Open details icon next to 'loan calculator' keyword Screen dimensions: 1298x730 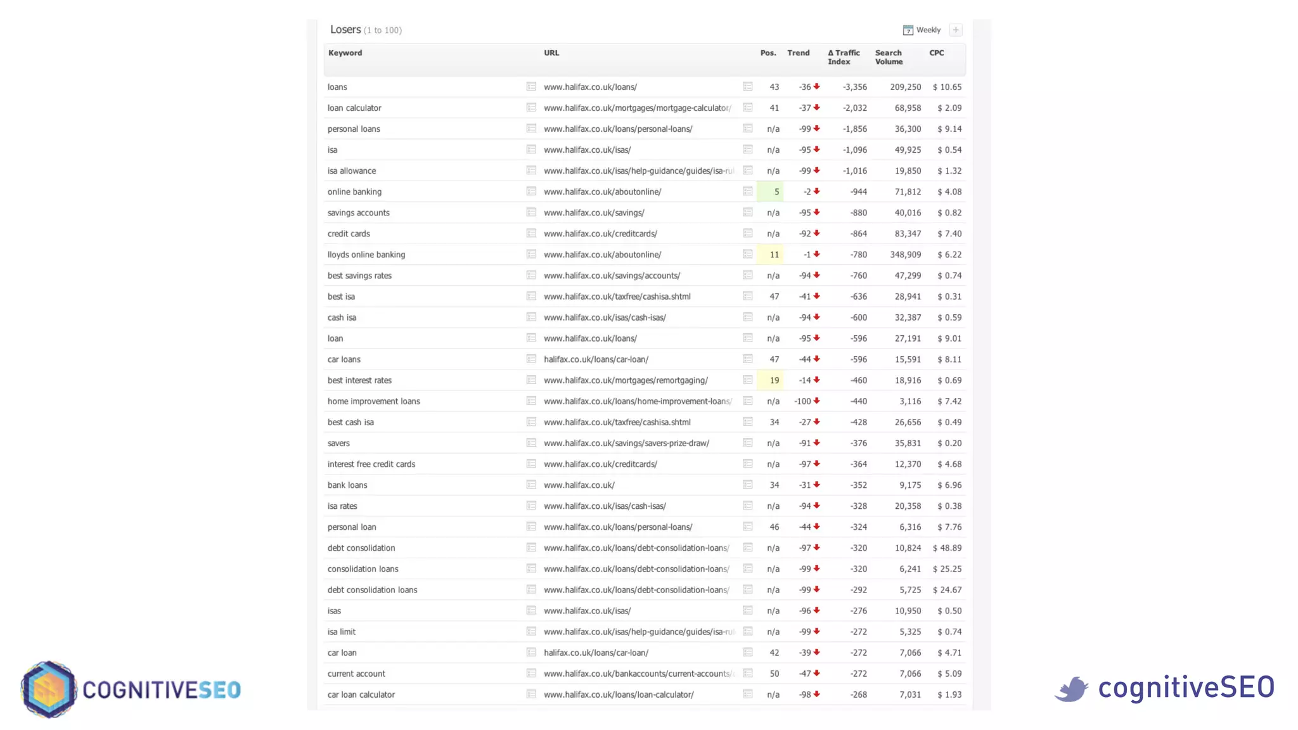tap(531, 107)
